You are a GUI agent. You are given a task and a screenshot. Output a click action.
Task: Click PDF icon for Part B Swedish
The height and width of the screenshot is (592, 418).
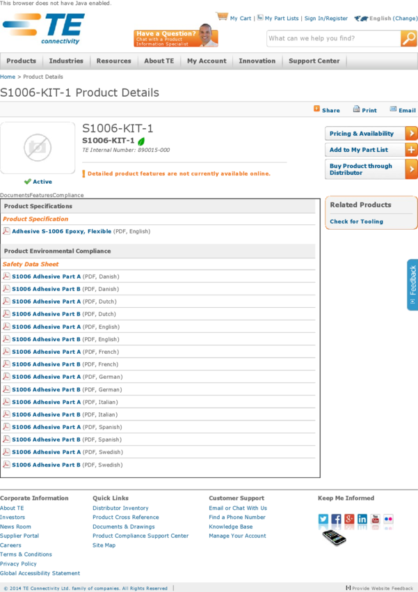(x=6, y=464)
